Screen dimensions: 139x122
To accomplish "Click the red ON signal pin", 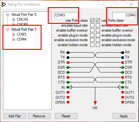I will coord(95,102).
